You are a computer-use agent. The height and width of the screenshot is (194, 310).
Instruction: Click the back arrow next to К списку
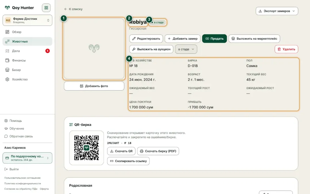66,9
